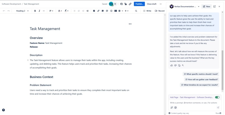This screenshot has height=115, width=225.
Task: Insert an emoji
Action: click(x=111, y=11)
